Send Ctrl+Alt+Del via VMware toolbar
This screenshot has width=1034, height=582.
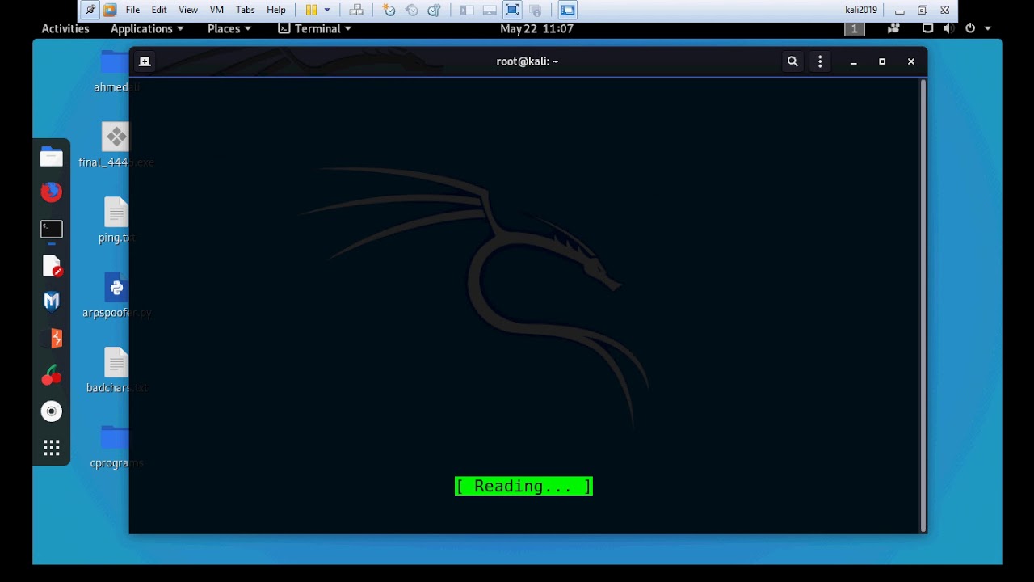point(355,10)
